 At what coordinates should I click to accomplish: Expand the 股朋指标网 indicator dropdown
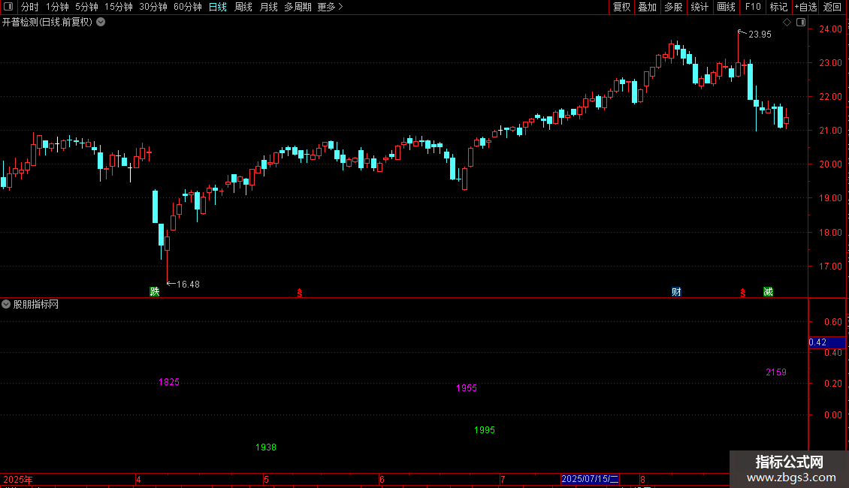(x=6, y=305)
